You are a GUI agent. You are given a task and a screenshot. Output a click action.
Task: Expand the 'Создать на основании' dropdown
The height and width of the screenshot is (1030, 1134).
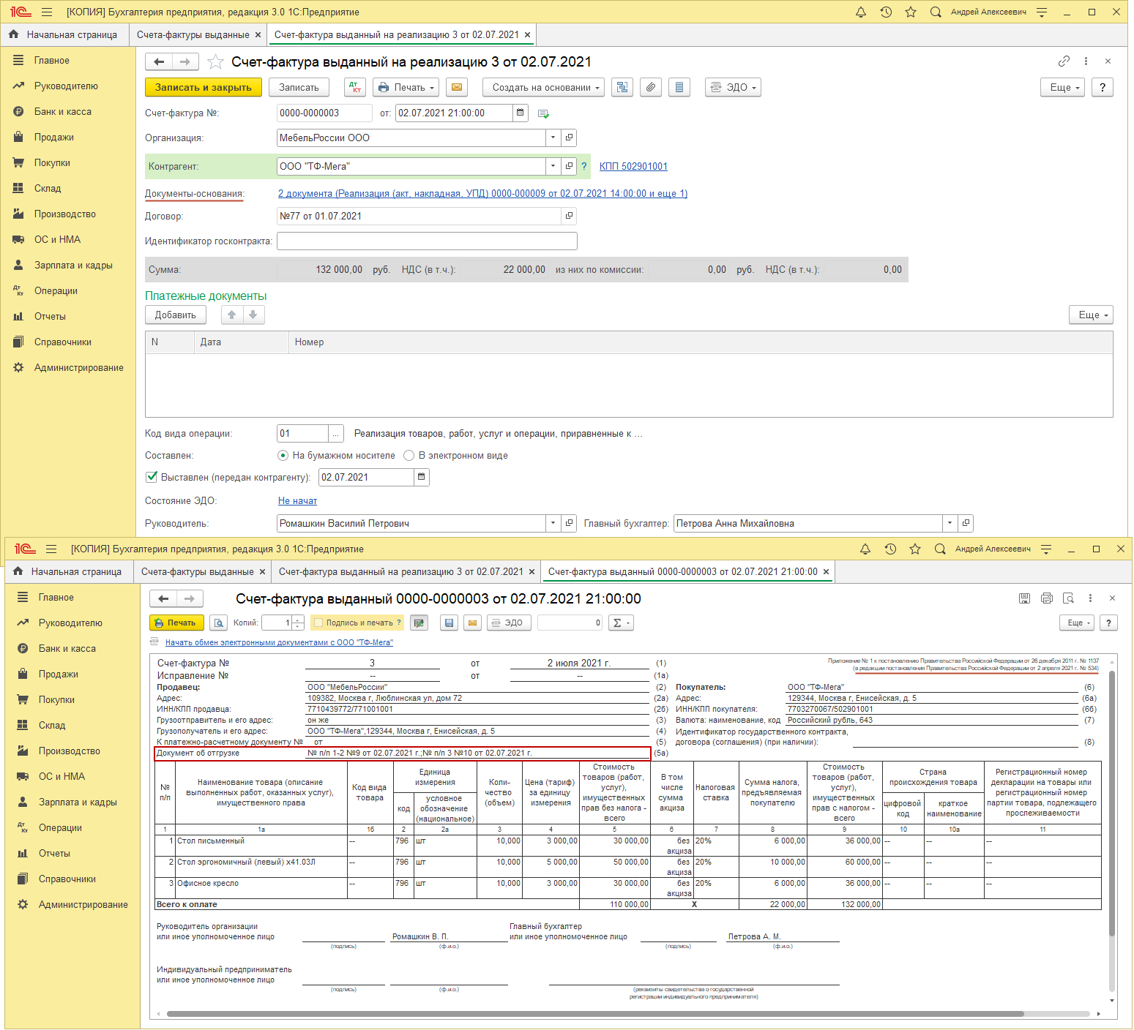coord(543,87)
